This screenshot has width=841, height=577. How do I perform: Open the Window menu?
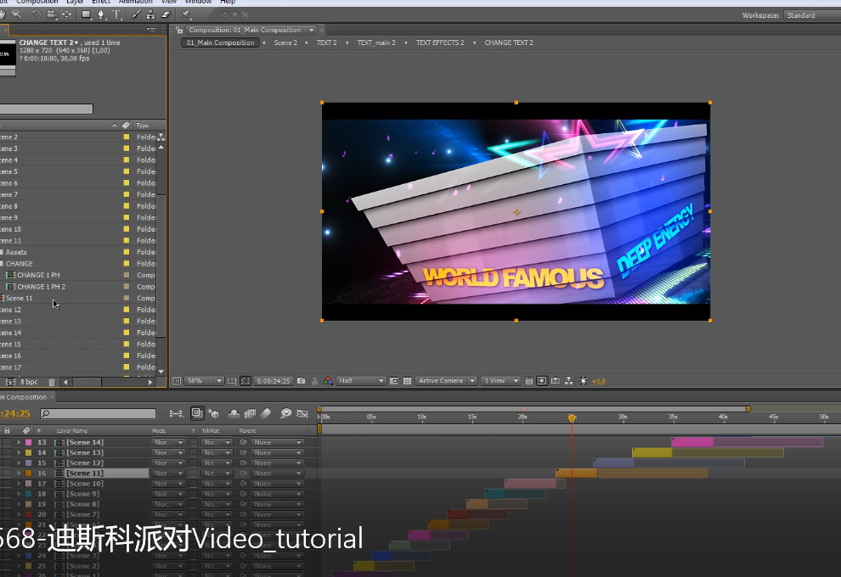pos(198,3)
